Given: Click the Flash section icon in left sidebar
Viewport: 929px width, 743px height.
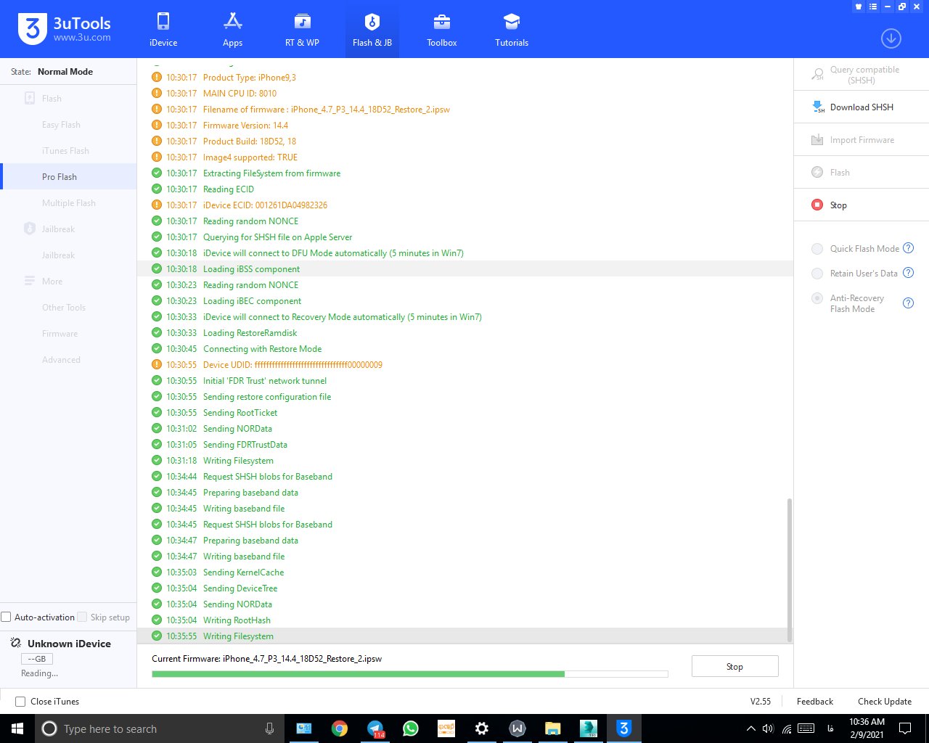Looking at the screenshot, I should 30,99.
